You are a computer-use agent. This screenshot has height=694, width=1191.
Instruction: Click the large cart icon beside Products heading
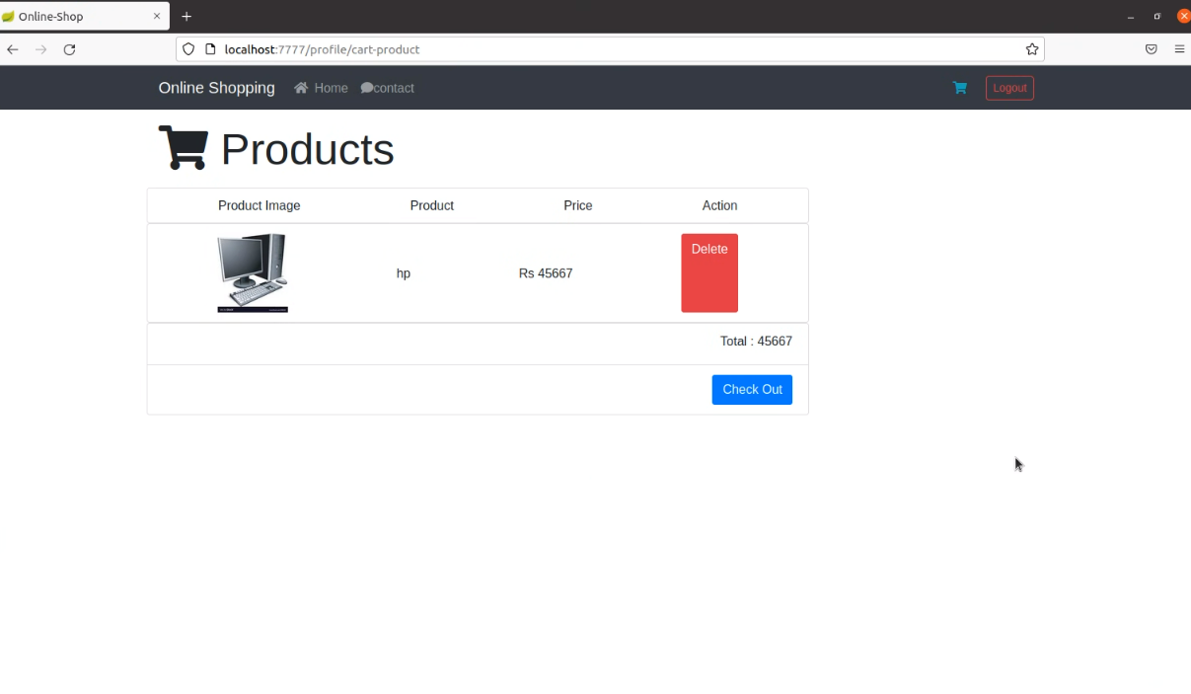[x=183, y=147]
